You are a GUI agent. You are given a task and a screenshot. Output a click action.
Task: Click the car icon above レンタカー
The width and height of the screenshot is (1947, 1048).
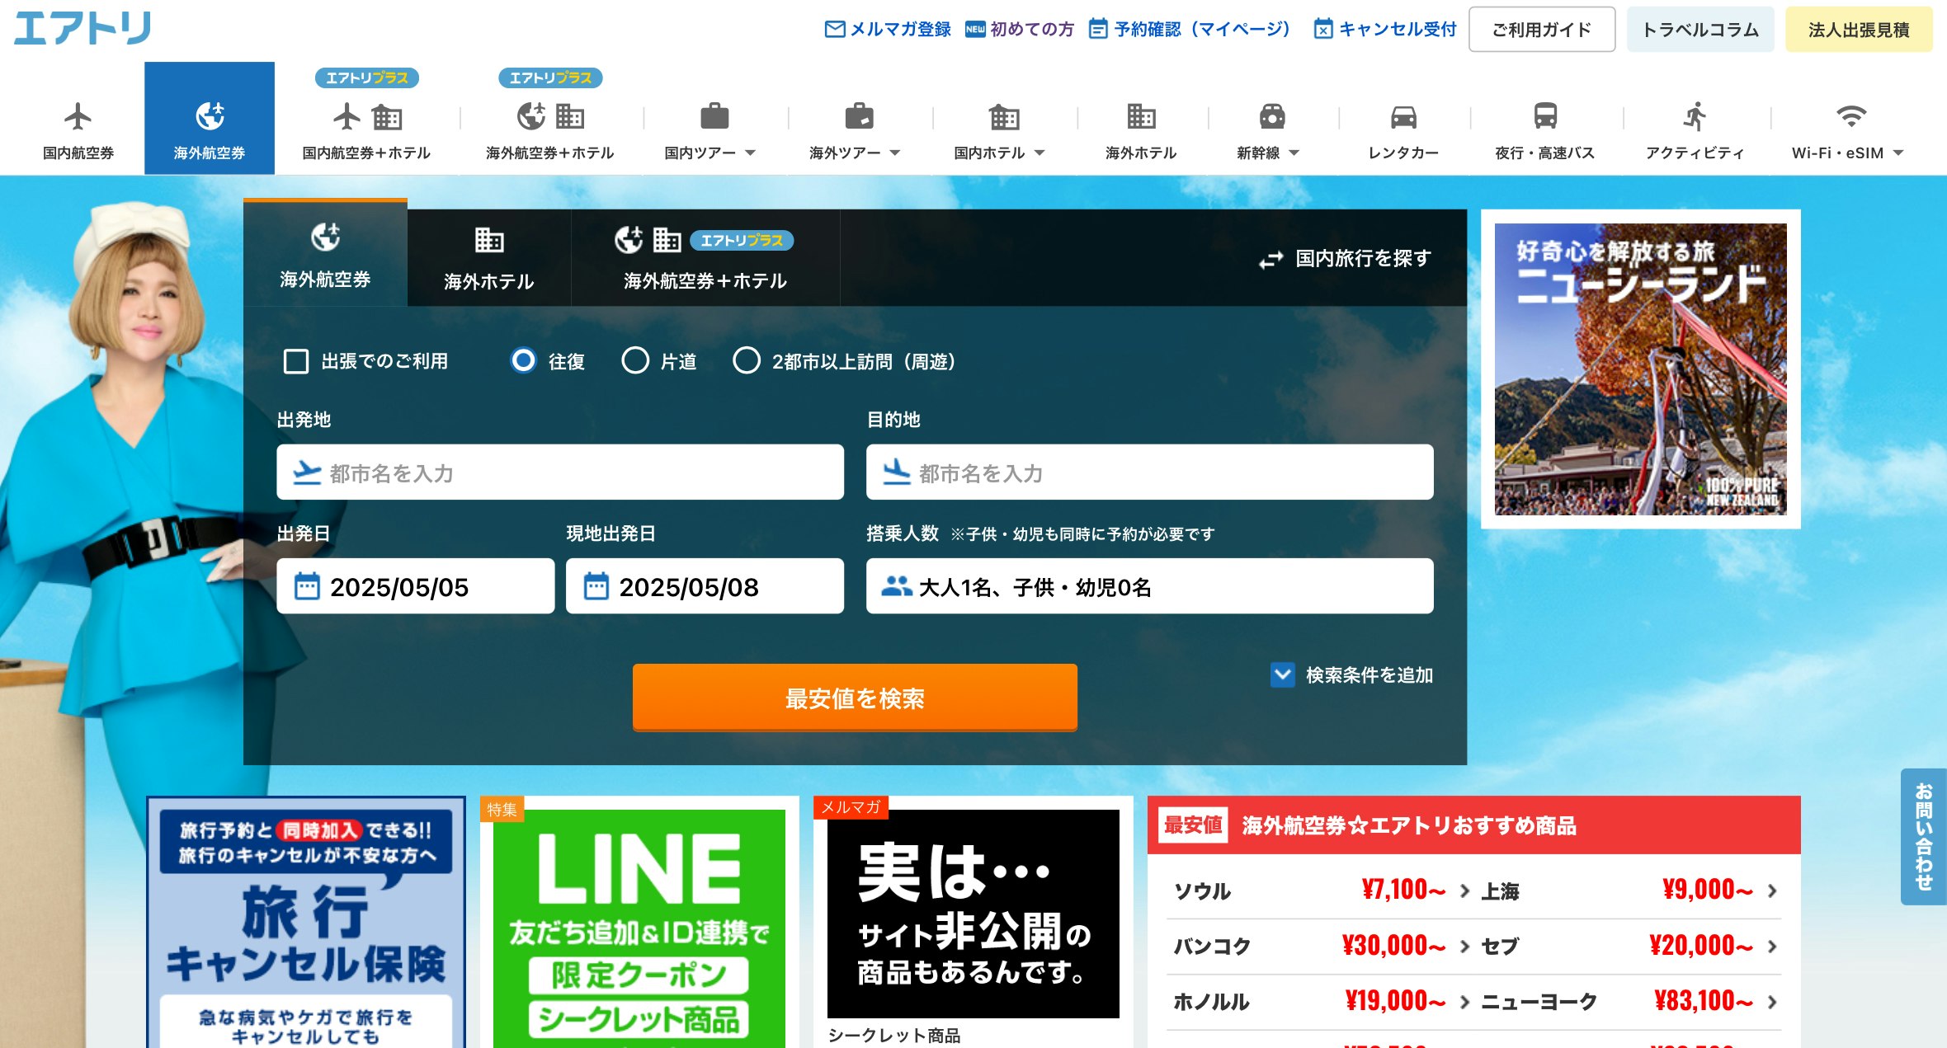pyautogui.click(x=1403, y=117)
